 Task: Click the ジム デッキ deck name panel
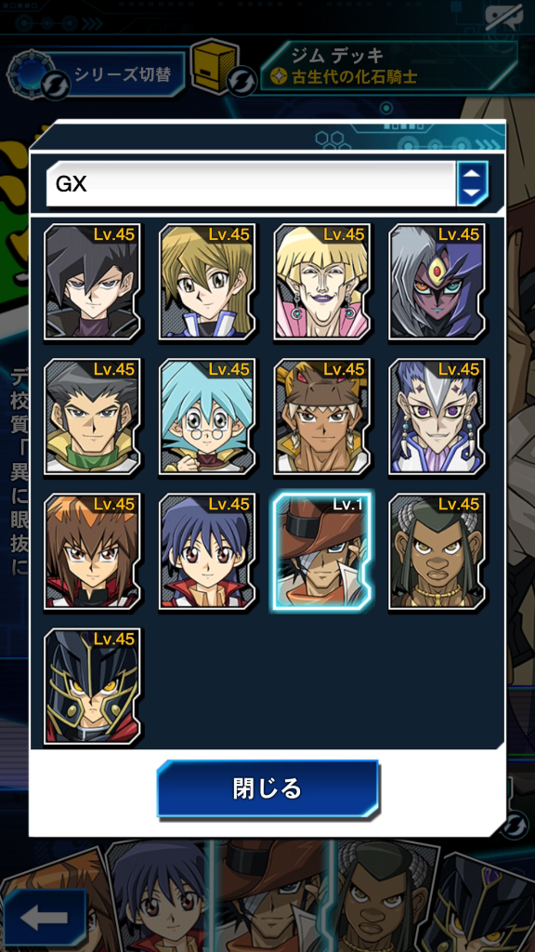click(x=389, y=66)
